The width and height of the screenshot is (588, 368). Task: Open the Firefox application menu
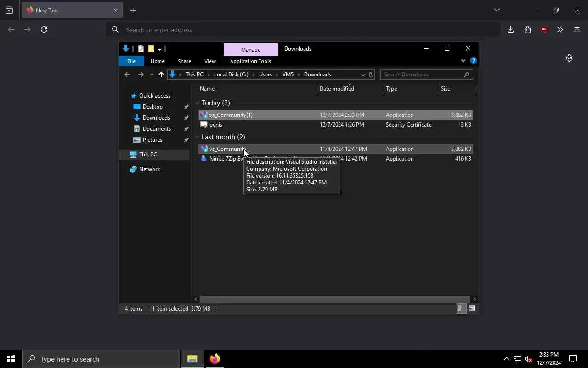click(x=577, y=29)
